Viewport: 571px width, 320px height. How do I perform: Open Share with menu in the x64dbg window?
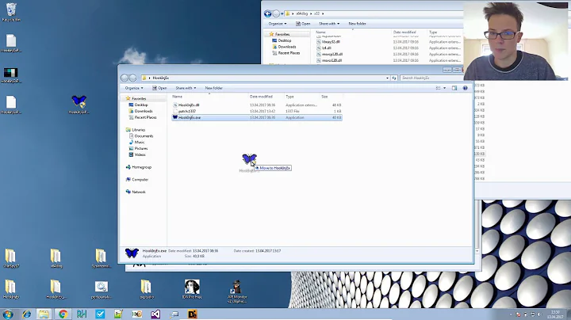point(329,24)
